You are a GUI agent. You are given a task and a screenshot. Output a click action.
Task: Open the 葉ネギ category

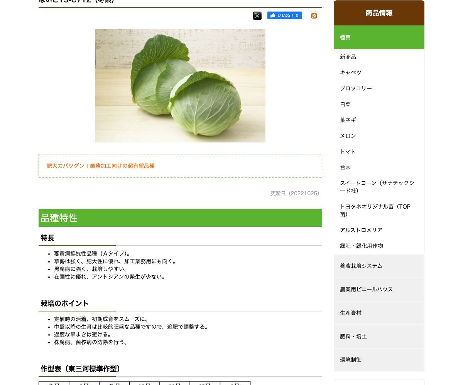click(x=348, y=120)
